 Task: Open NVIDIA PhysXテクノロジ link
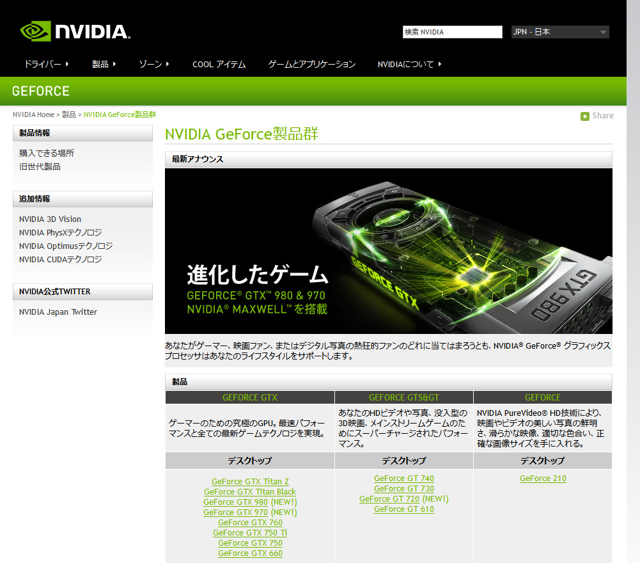(60, 233)
